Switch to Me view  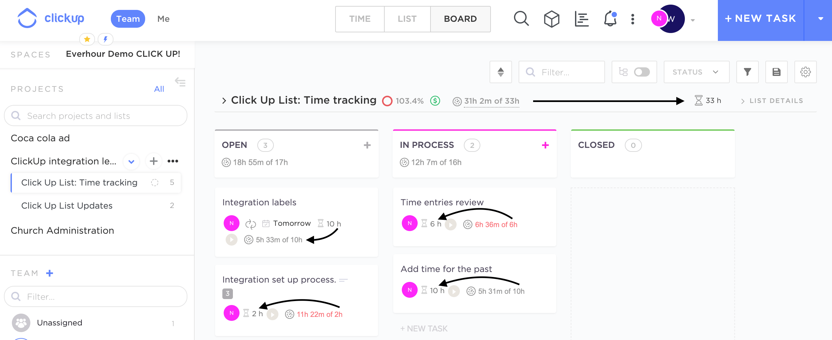[x=163, y=19]
